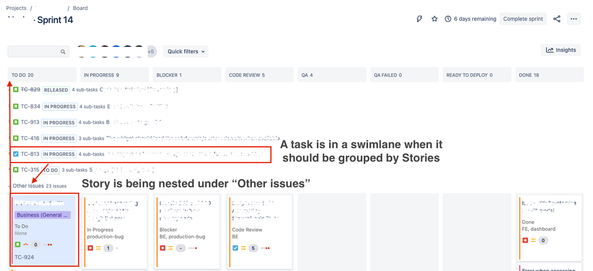The image size is (593, 271).
Task: Click the QA FAILED 0 column header
Action: 405,75
